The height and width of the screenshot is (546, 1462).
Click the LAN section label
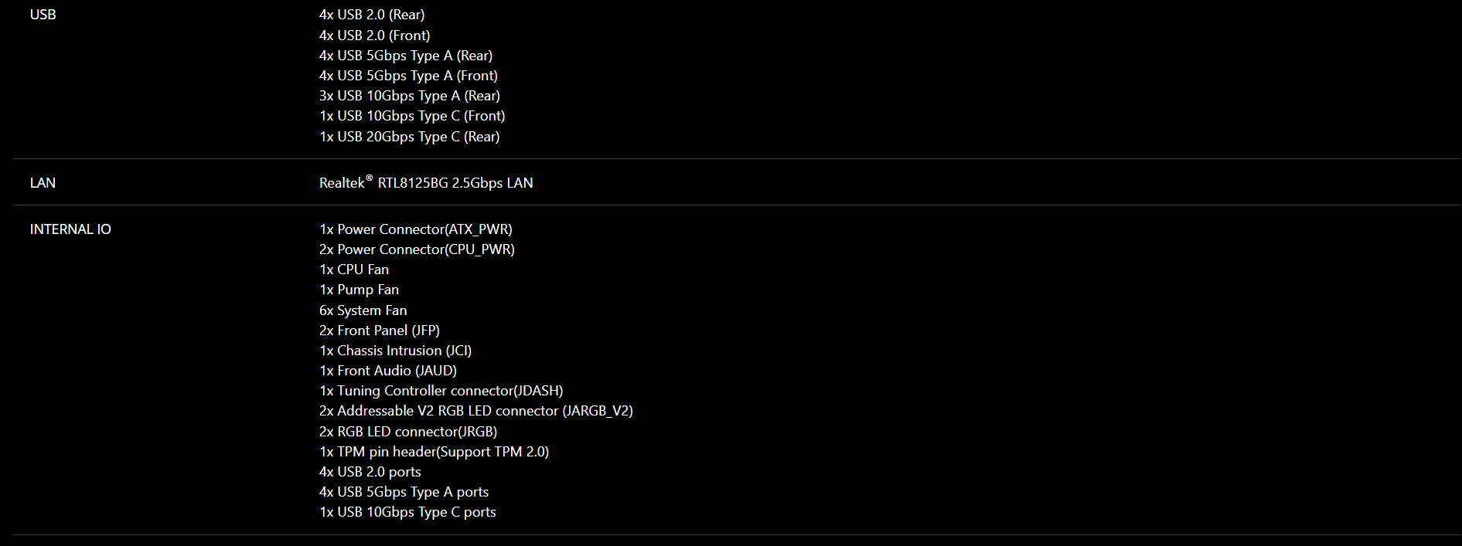(x=43, y=183)
